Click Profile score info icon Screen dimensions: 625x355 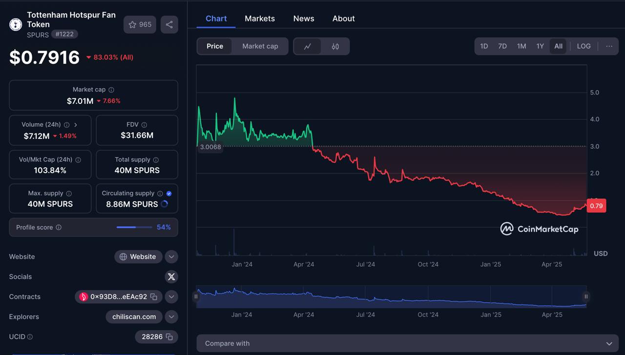click(x=59, y=227)
